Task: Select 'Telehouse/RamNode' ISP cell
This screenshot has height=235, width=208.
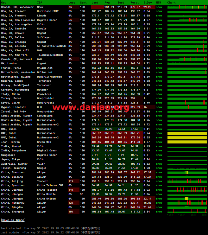Action: click(50, 55)
